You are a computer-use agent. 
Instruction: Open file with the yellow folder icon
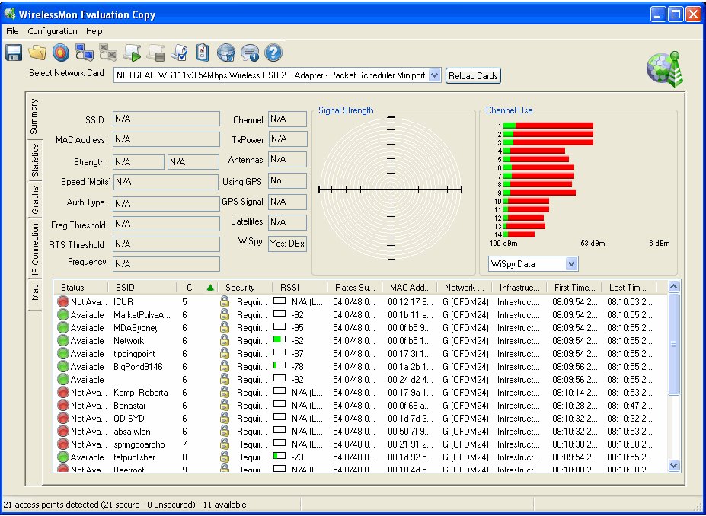click(x=37, y=53)
